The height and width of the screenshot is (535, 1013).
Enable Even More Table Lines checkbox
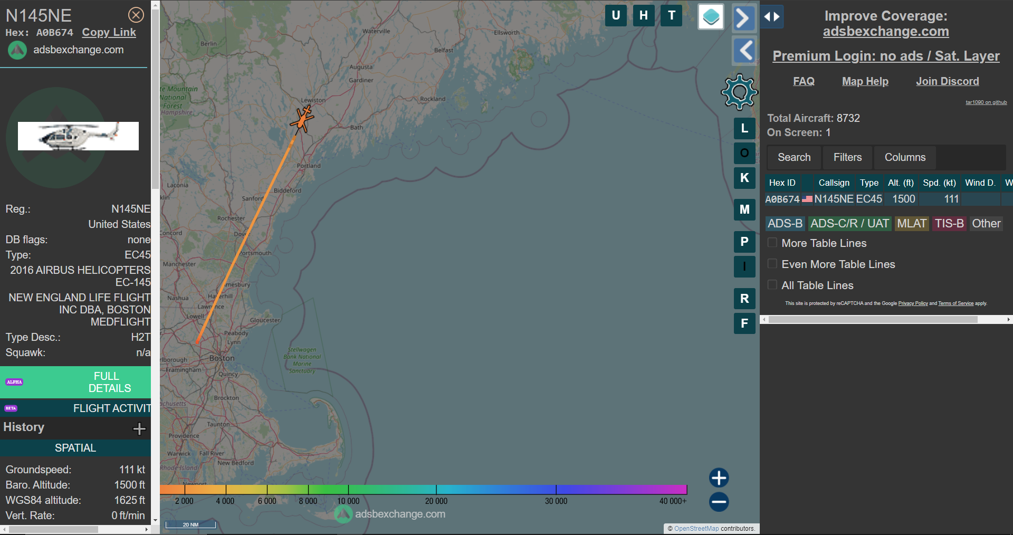772,264
